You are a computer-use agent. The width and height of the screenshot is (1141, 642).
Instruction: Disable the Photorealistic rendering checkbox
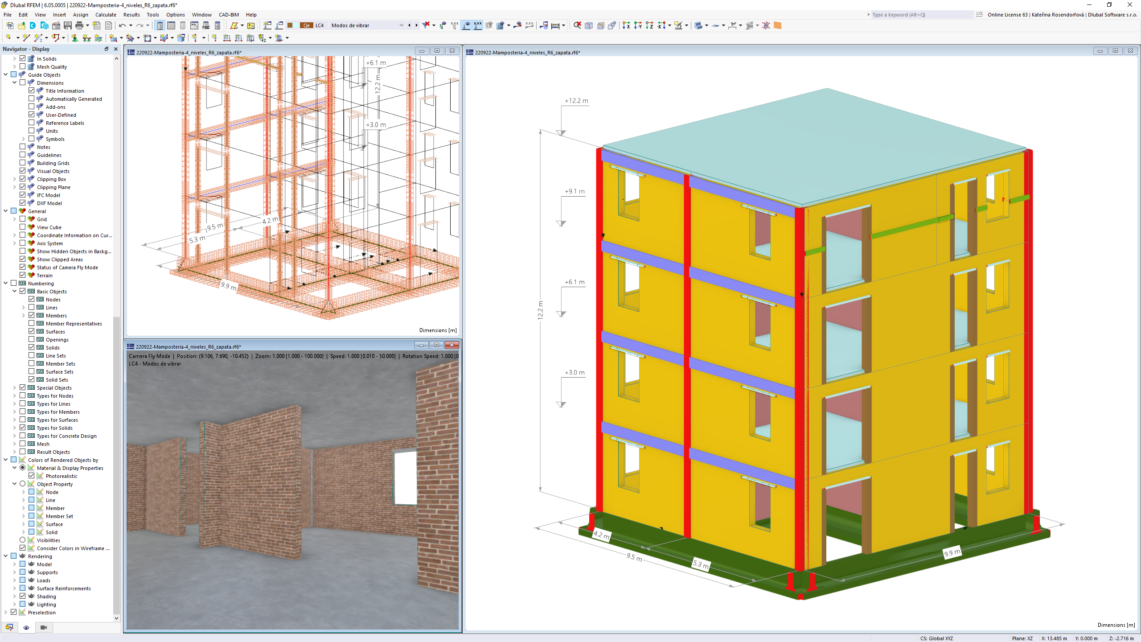point(32,476)
